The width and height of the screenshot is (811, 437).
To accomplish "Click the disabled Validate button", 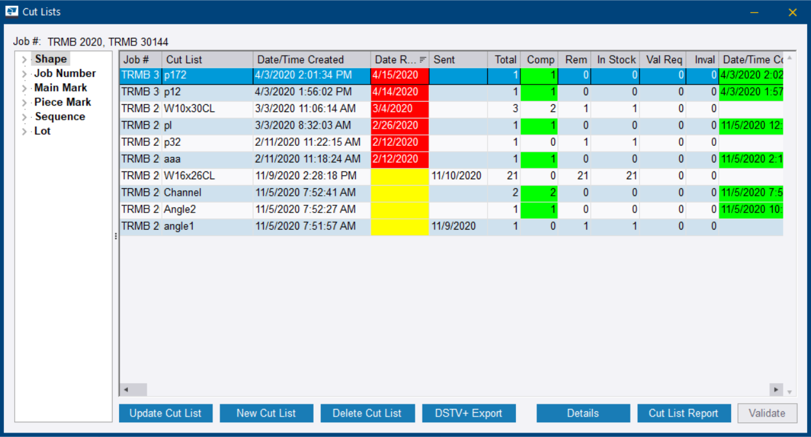I will [x=767, y=413].
